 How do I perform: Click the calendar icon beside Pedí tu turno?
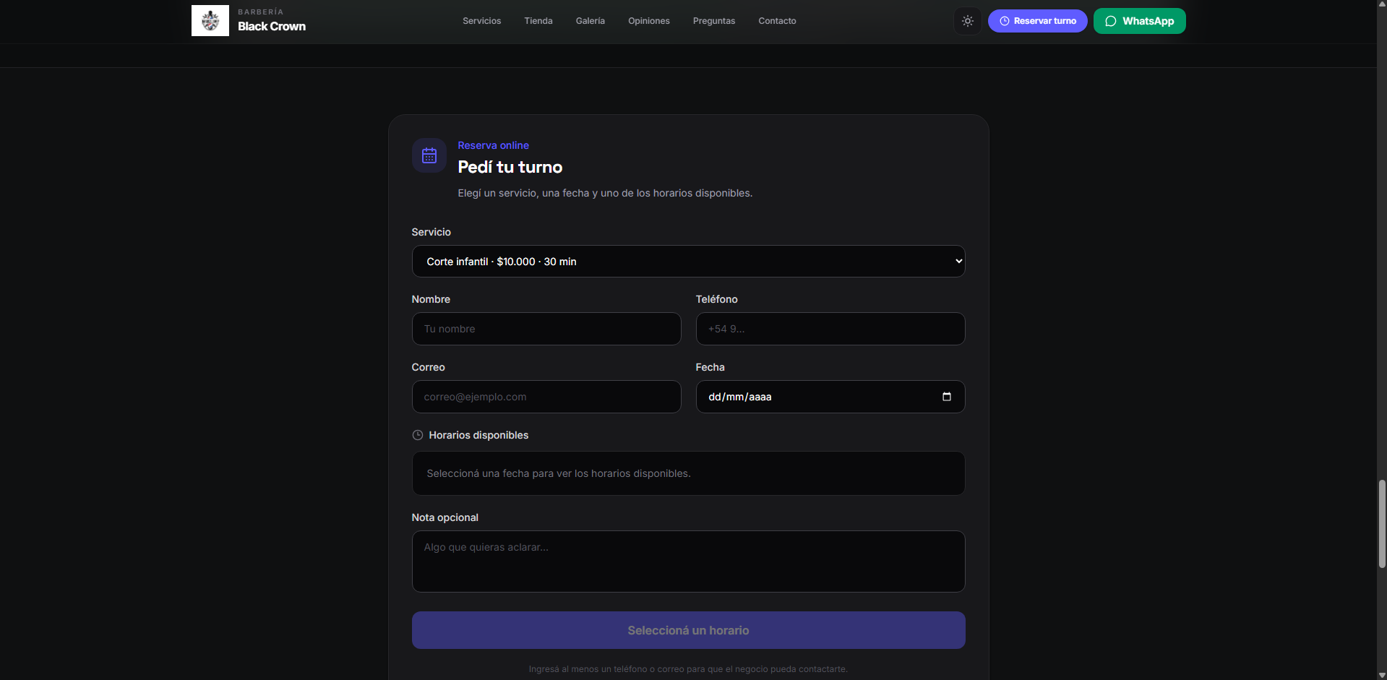tap(429, 155)
